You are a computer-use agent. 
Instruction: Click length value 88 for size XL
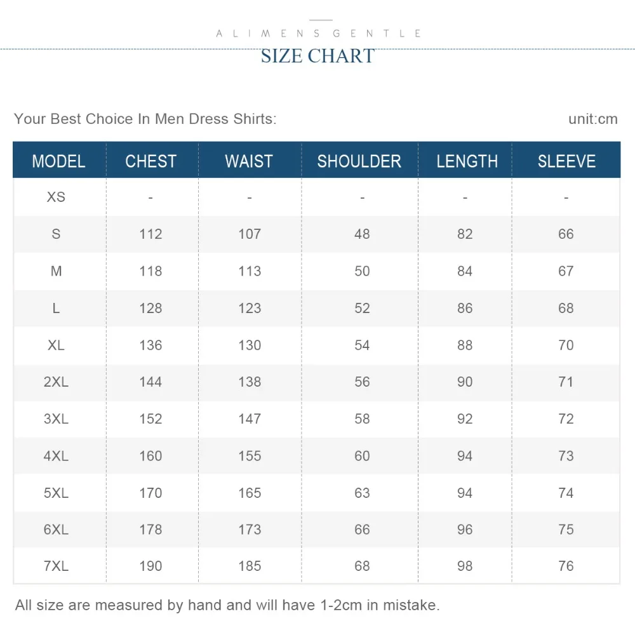click(x=465, y=345)
